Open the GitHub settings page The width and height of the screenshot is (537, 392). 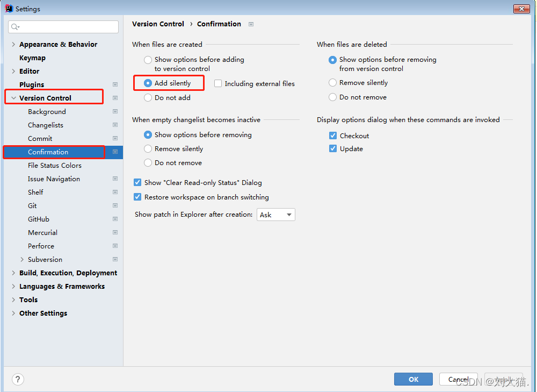point(39,219)
